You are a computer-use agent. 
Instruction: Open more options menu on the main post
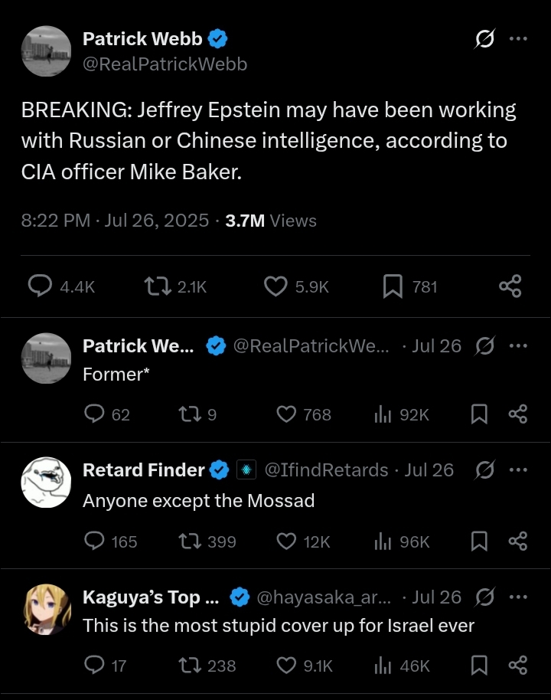pyautogui.click(x=518, y=39)
